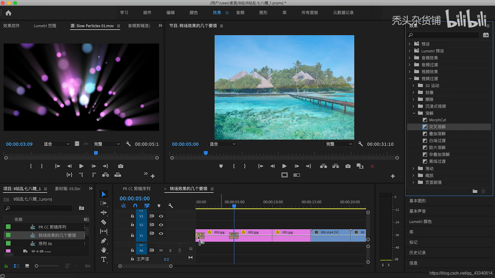Select the Type tool
The image size is (495, 278).
point(104,259)
